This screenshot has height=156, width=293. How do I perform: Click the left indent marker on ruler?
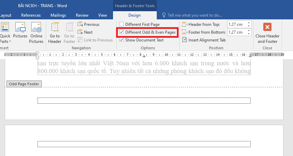38,56
